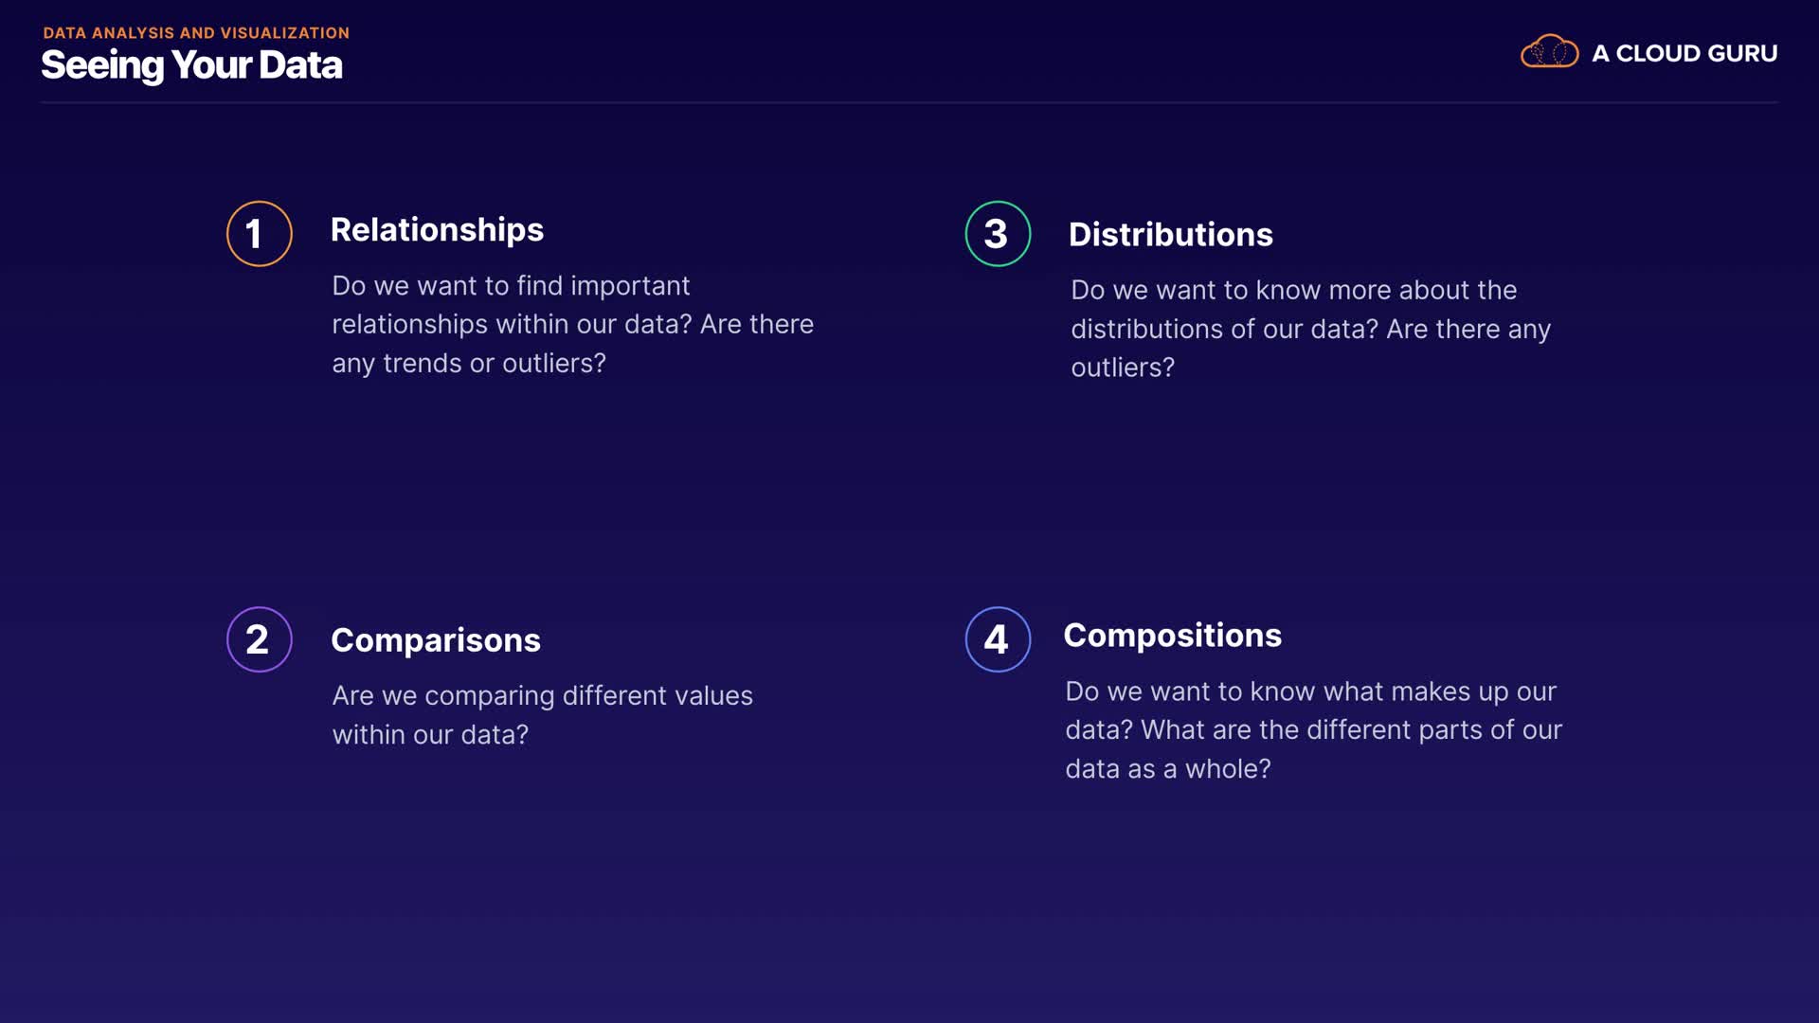
Task: Click the purple number 2 circle
Action: (259, 639)
